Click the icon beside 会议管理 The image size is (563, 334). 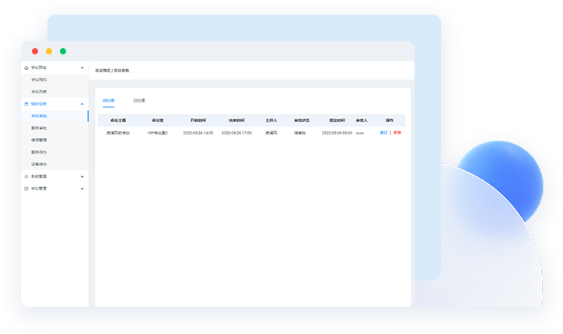click(x=26, y=189)
